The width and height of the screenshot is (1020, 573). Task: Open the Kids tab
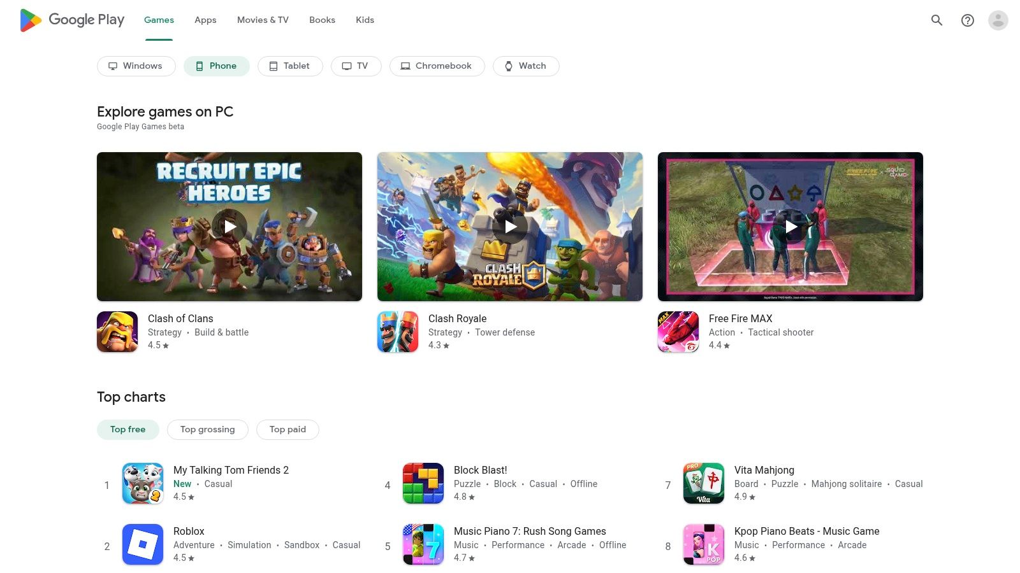click(x=365, y=20)
